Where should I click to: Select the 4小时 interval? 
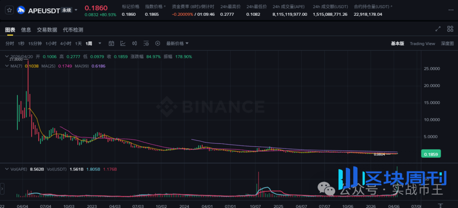(x=66, y=44)
